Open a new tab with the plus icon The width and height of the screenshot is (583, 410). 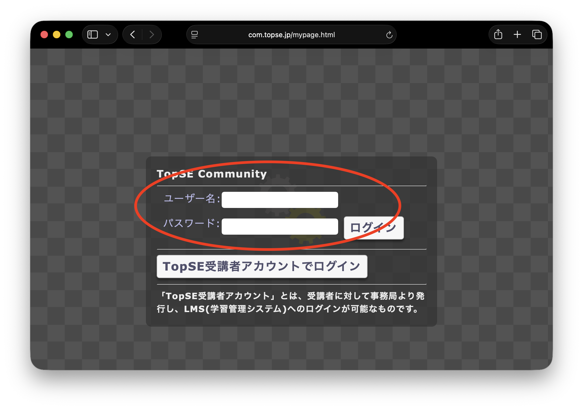[x=517, y=35]
